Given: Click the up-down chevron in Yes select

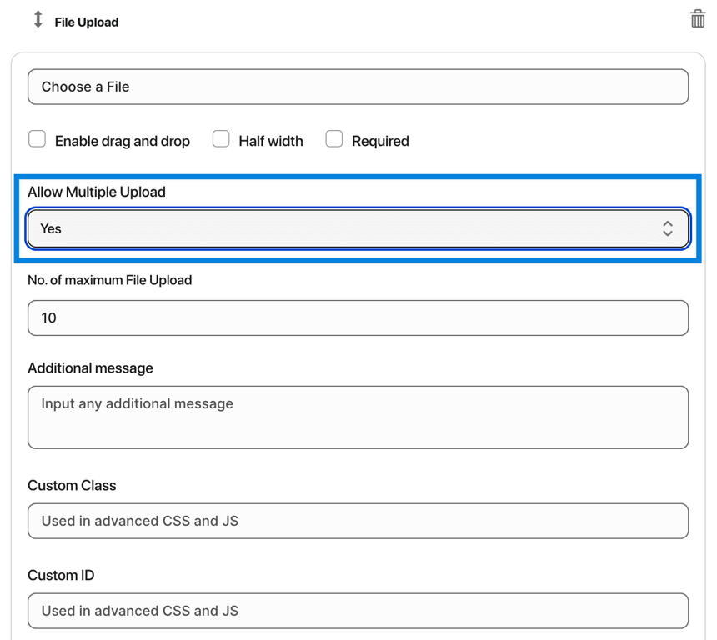Looking at the screenshot, I should click(668, 228).
